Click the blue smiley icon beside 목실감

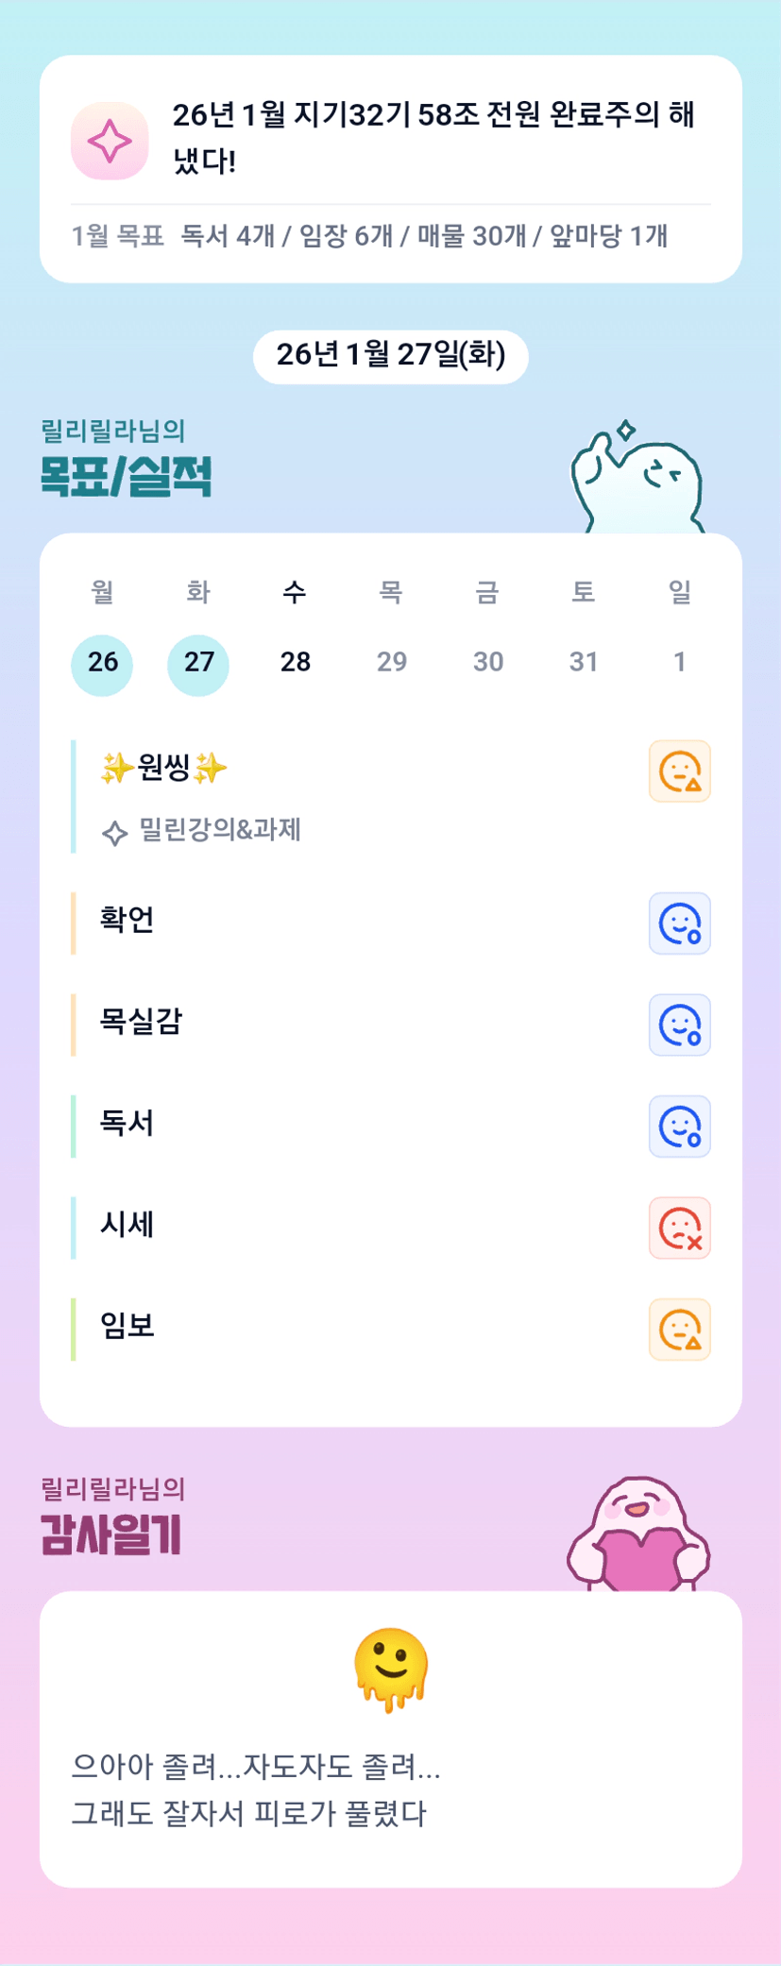679,1025
